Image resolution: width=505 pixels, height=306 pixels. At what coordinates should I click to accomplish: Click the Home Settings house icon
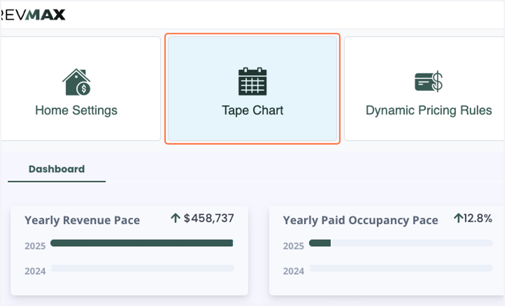pos(76,82)
